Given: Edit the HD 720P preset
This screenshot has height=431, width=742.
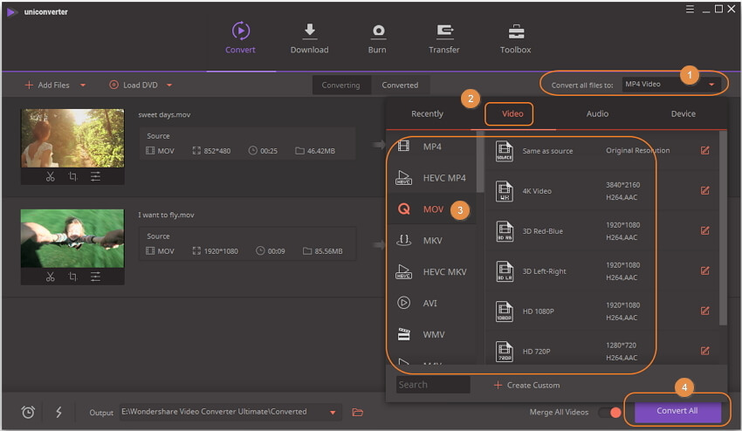Looking at the screenshot, I should (704, 351).
